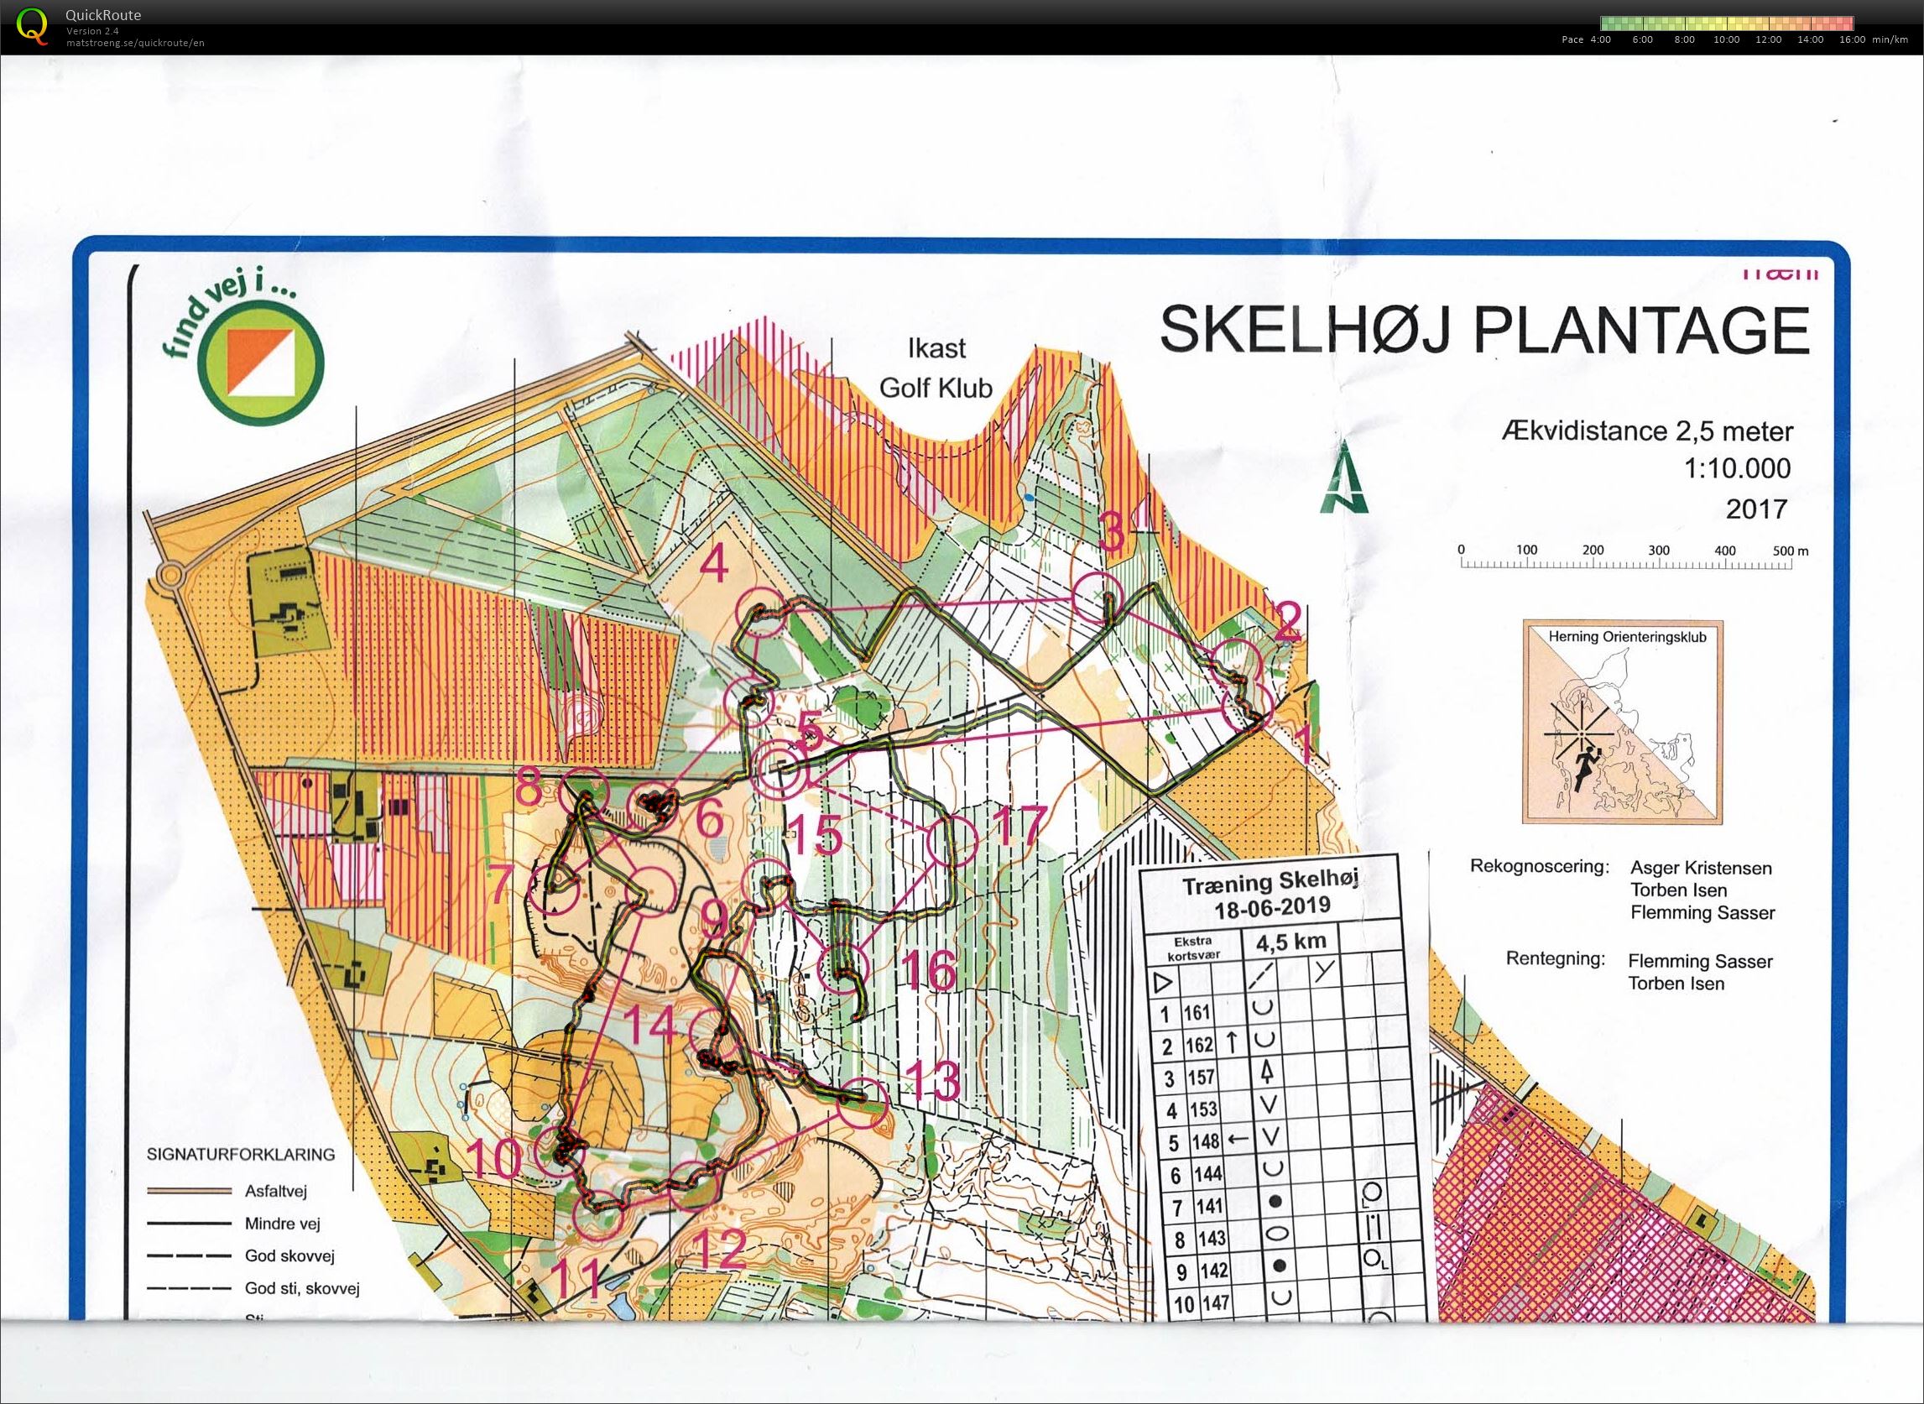This screenshot has height=1404, width=1924.
Task: Click control code 157 in table
Action: [1200, 1078]
